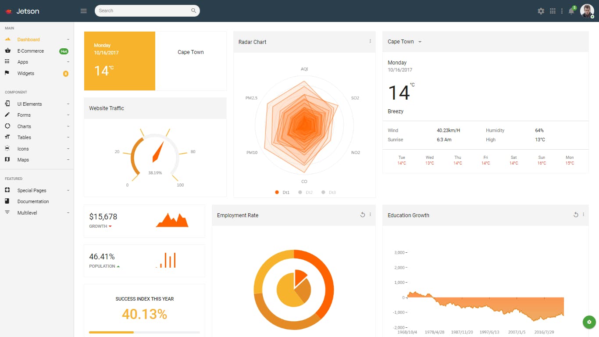Toggle the Dt2 series on the Radar Chart
This screenshot has height=337, width=599.
pos(305,192)
